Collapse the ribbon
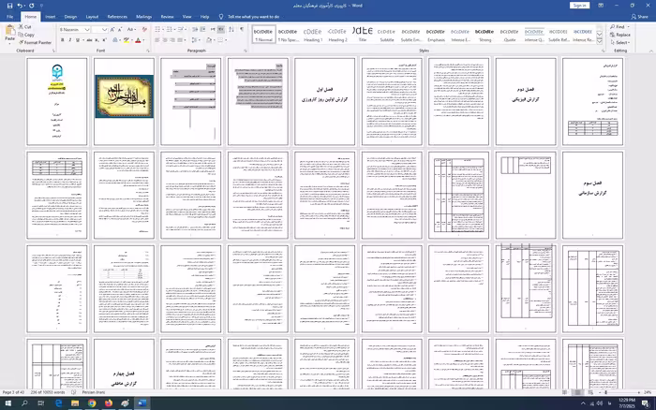This screenshot has width=656, height=410. [x=651, y=51]
